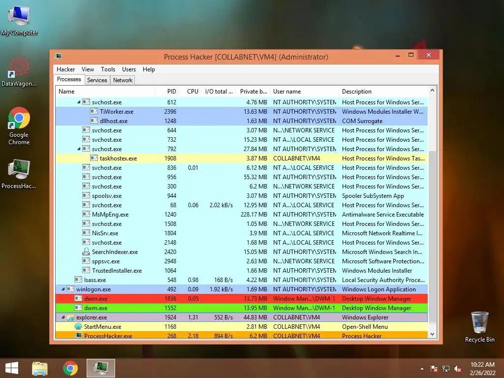
Task: Select Process Hacker taskbar button
Action: coord(100,368)
